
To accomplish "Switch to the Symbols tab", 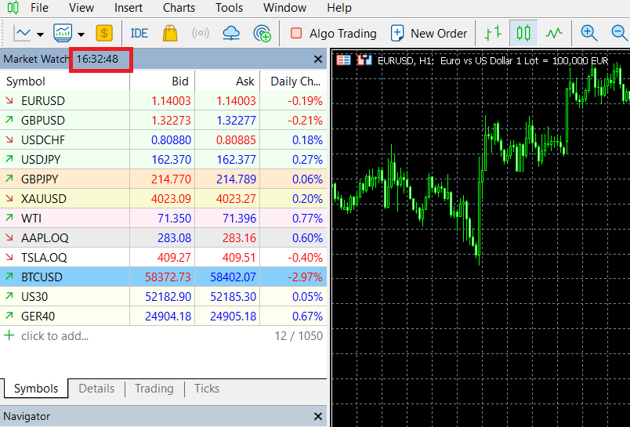I will [36, 389].
